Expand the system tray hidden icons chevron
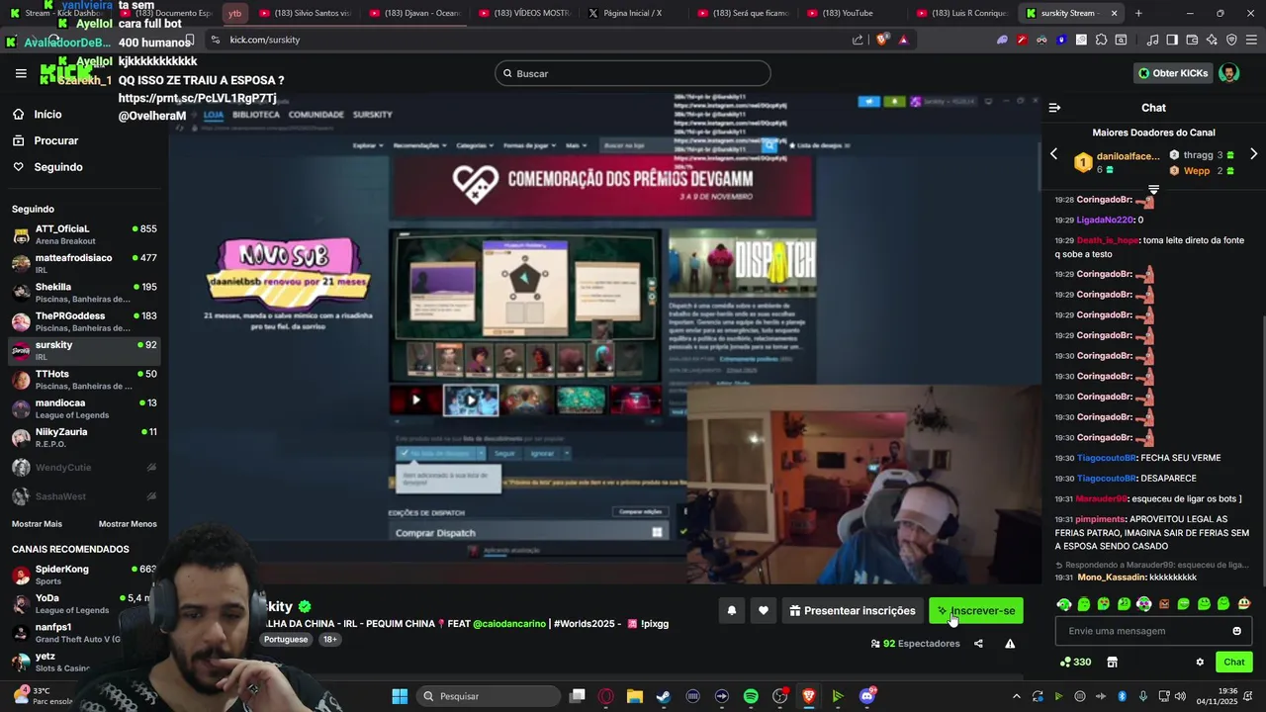Viewport: 1266px width, 712px height. 1016,696
